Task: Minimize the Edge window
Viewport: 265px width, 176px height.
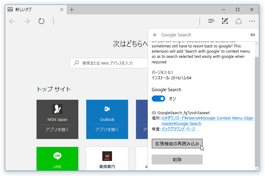Action: tap(224, 9)
